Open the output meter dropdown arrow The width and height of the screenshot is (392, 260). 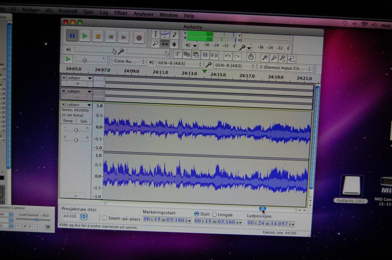pyautogui.click(x=195, y=46)
